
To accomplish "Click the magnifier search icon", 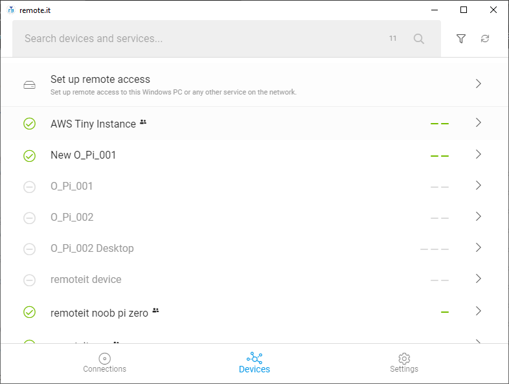I will (418, 39).
